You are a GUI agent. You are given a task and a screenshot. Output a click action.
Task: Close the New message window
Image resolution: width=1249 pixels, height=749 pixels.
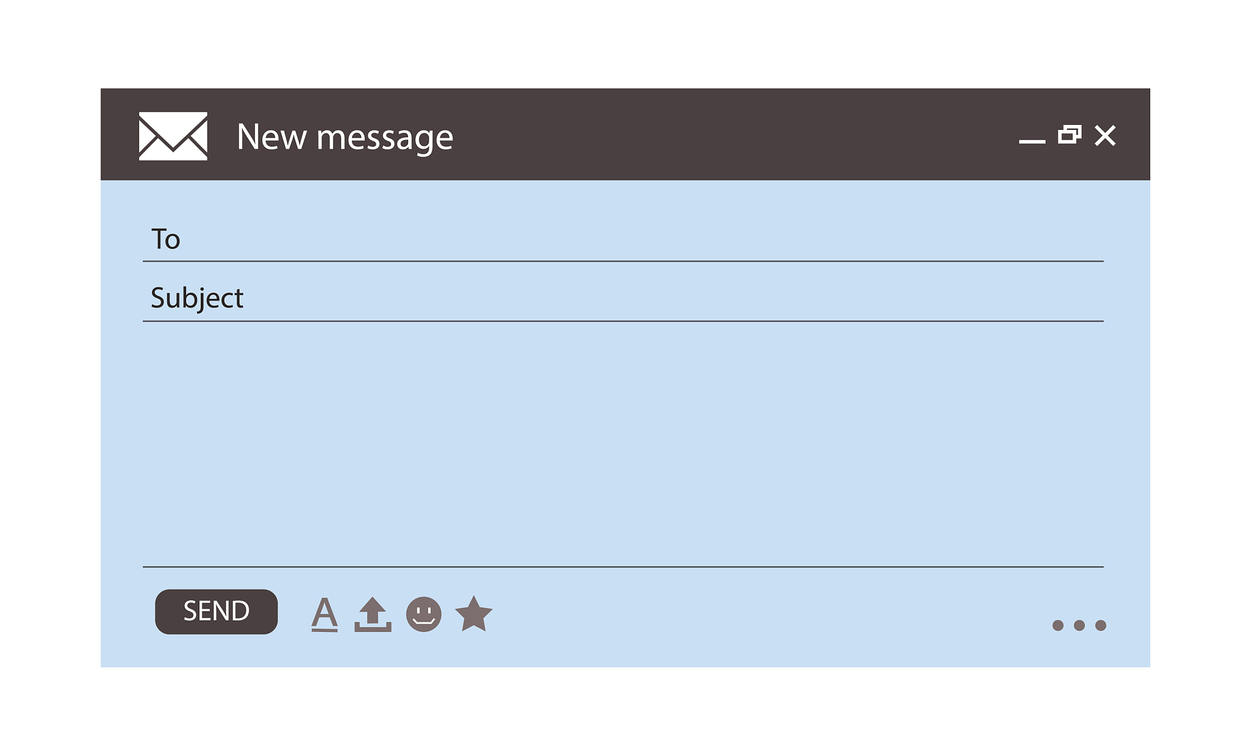point(1105,135)
